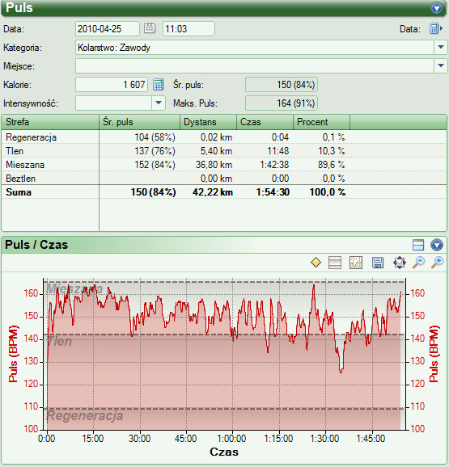Open the Data calculator icon at top right

pos(435,28)
